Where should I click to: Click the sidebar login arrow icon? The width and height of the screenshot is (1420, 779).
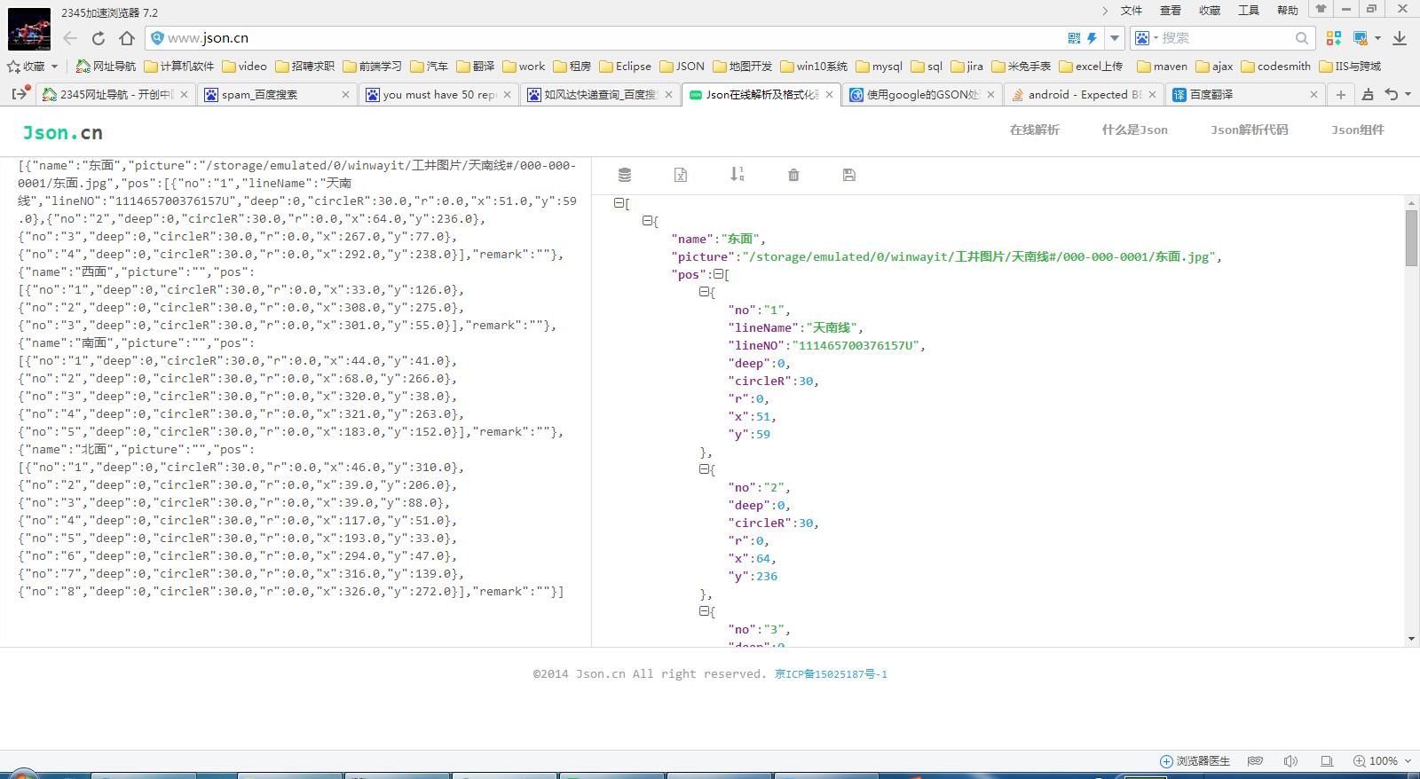(20, 93)
